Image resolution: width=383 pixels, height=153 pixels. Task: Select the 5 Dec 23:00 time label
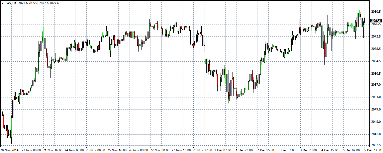click(372, 150)
